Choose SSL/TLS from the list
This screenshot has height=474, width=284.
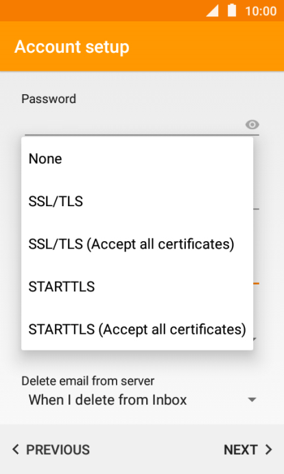pos(137,201)
